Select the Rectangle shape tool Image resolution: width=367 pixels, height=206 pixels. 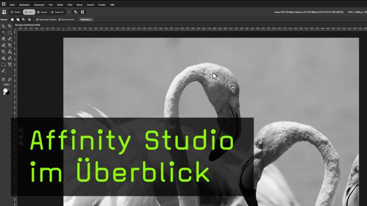[3, 65]
